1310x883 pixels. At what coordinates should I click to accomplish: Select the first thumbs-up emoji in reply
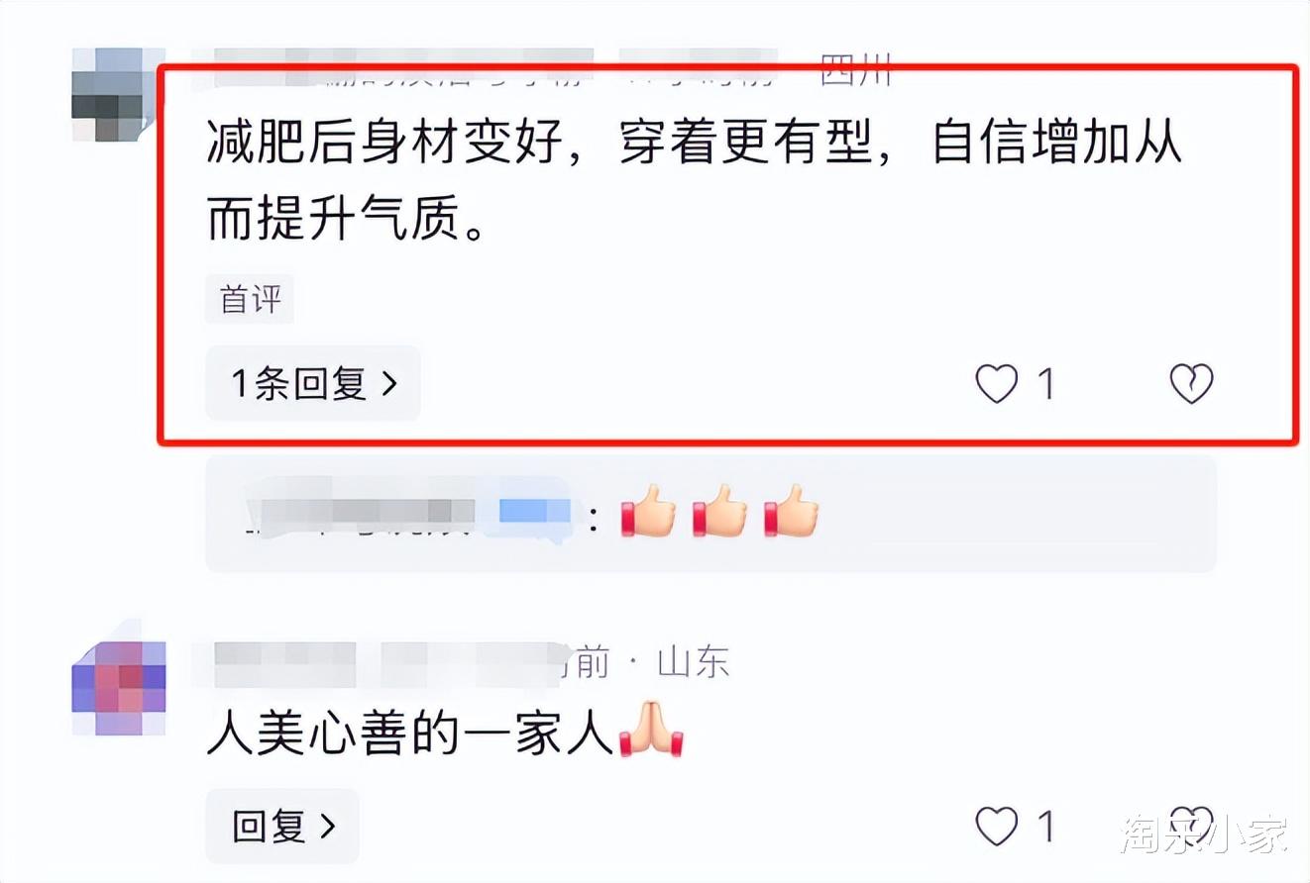coord(648,512)
